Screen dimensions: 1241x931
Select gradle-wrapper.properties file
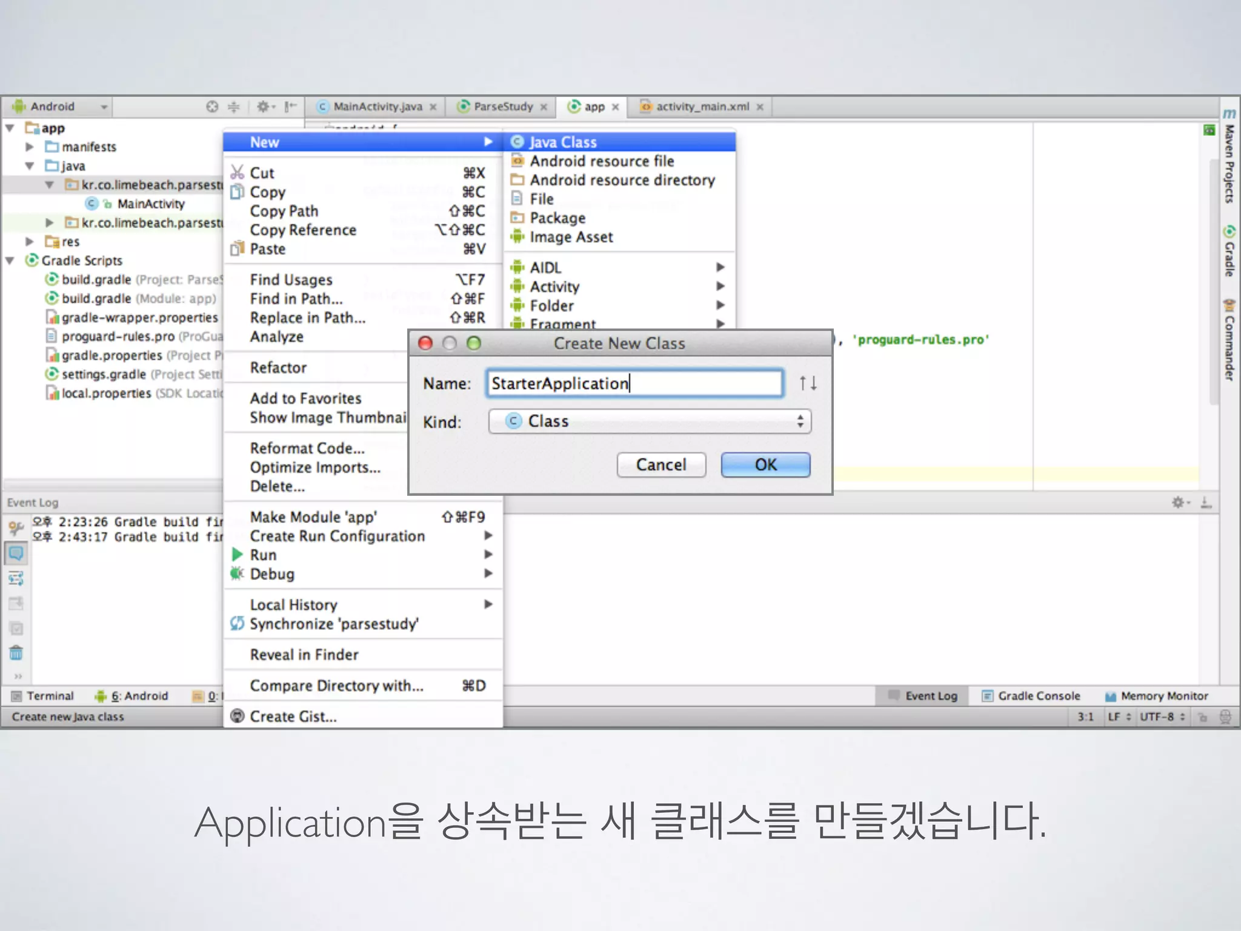[132, 317]
